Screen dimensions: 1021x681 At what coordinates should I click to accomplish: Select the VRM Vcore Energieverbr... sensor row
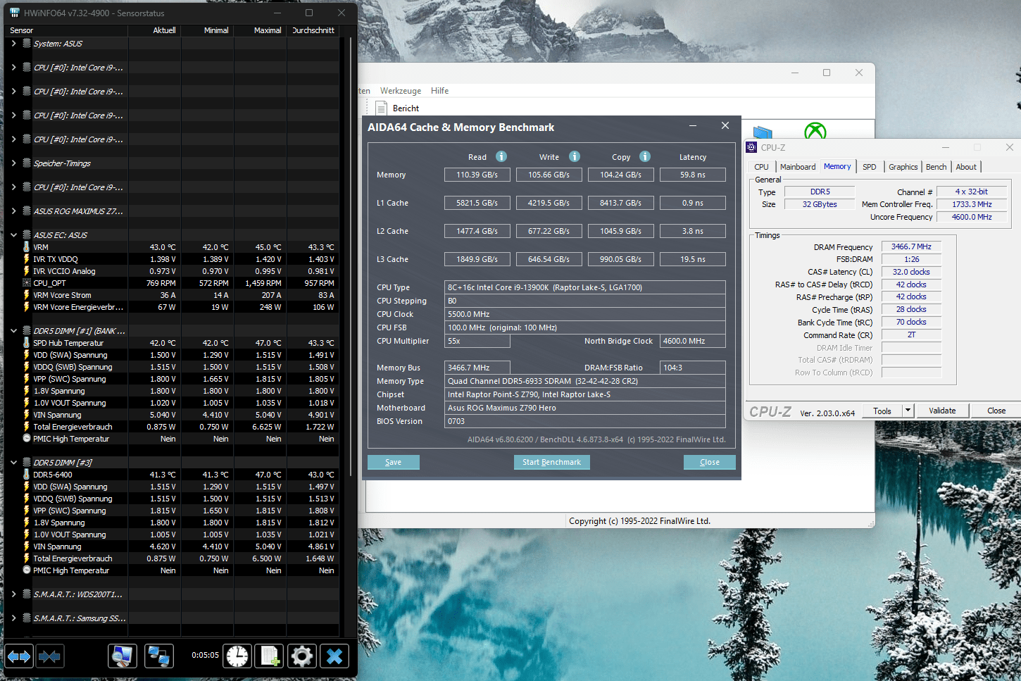coord(173,307)
